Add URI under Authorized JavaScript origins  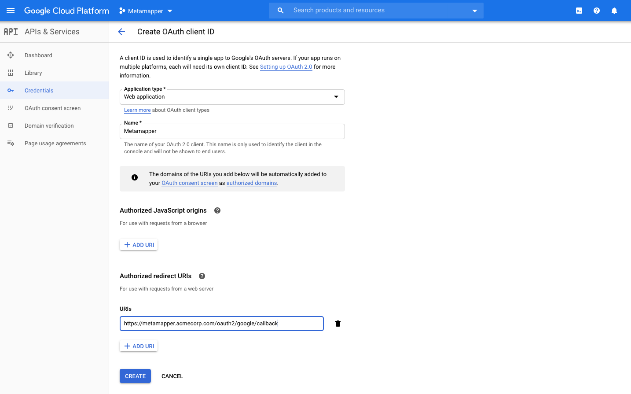click(139, 245)
